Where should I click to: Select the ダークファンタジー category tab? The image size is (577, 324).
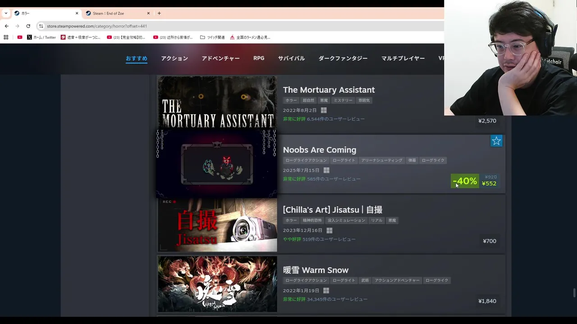click(343, 58)
